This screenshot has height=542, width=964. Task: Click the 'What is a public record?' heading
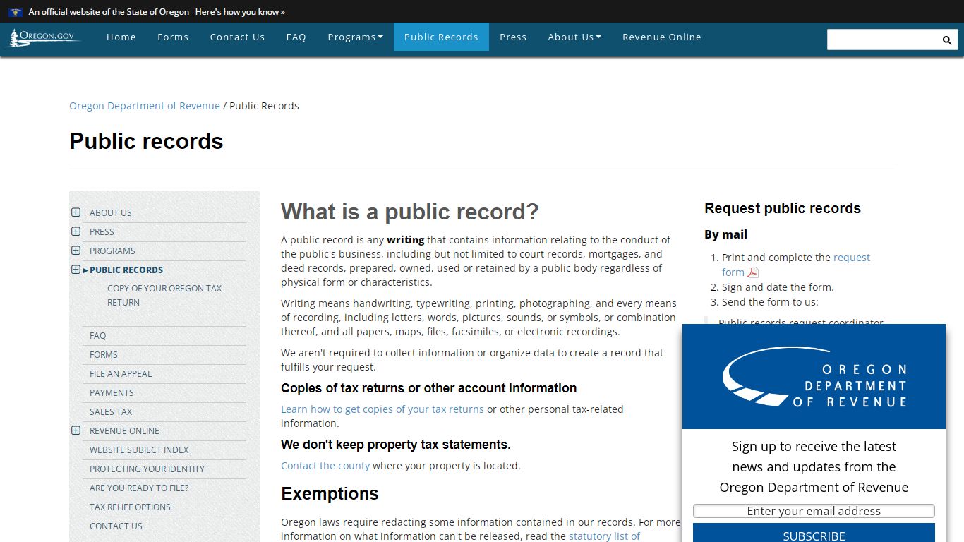(410, 212)
